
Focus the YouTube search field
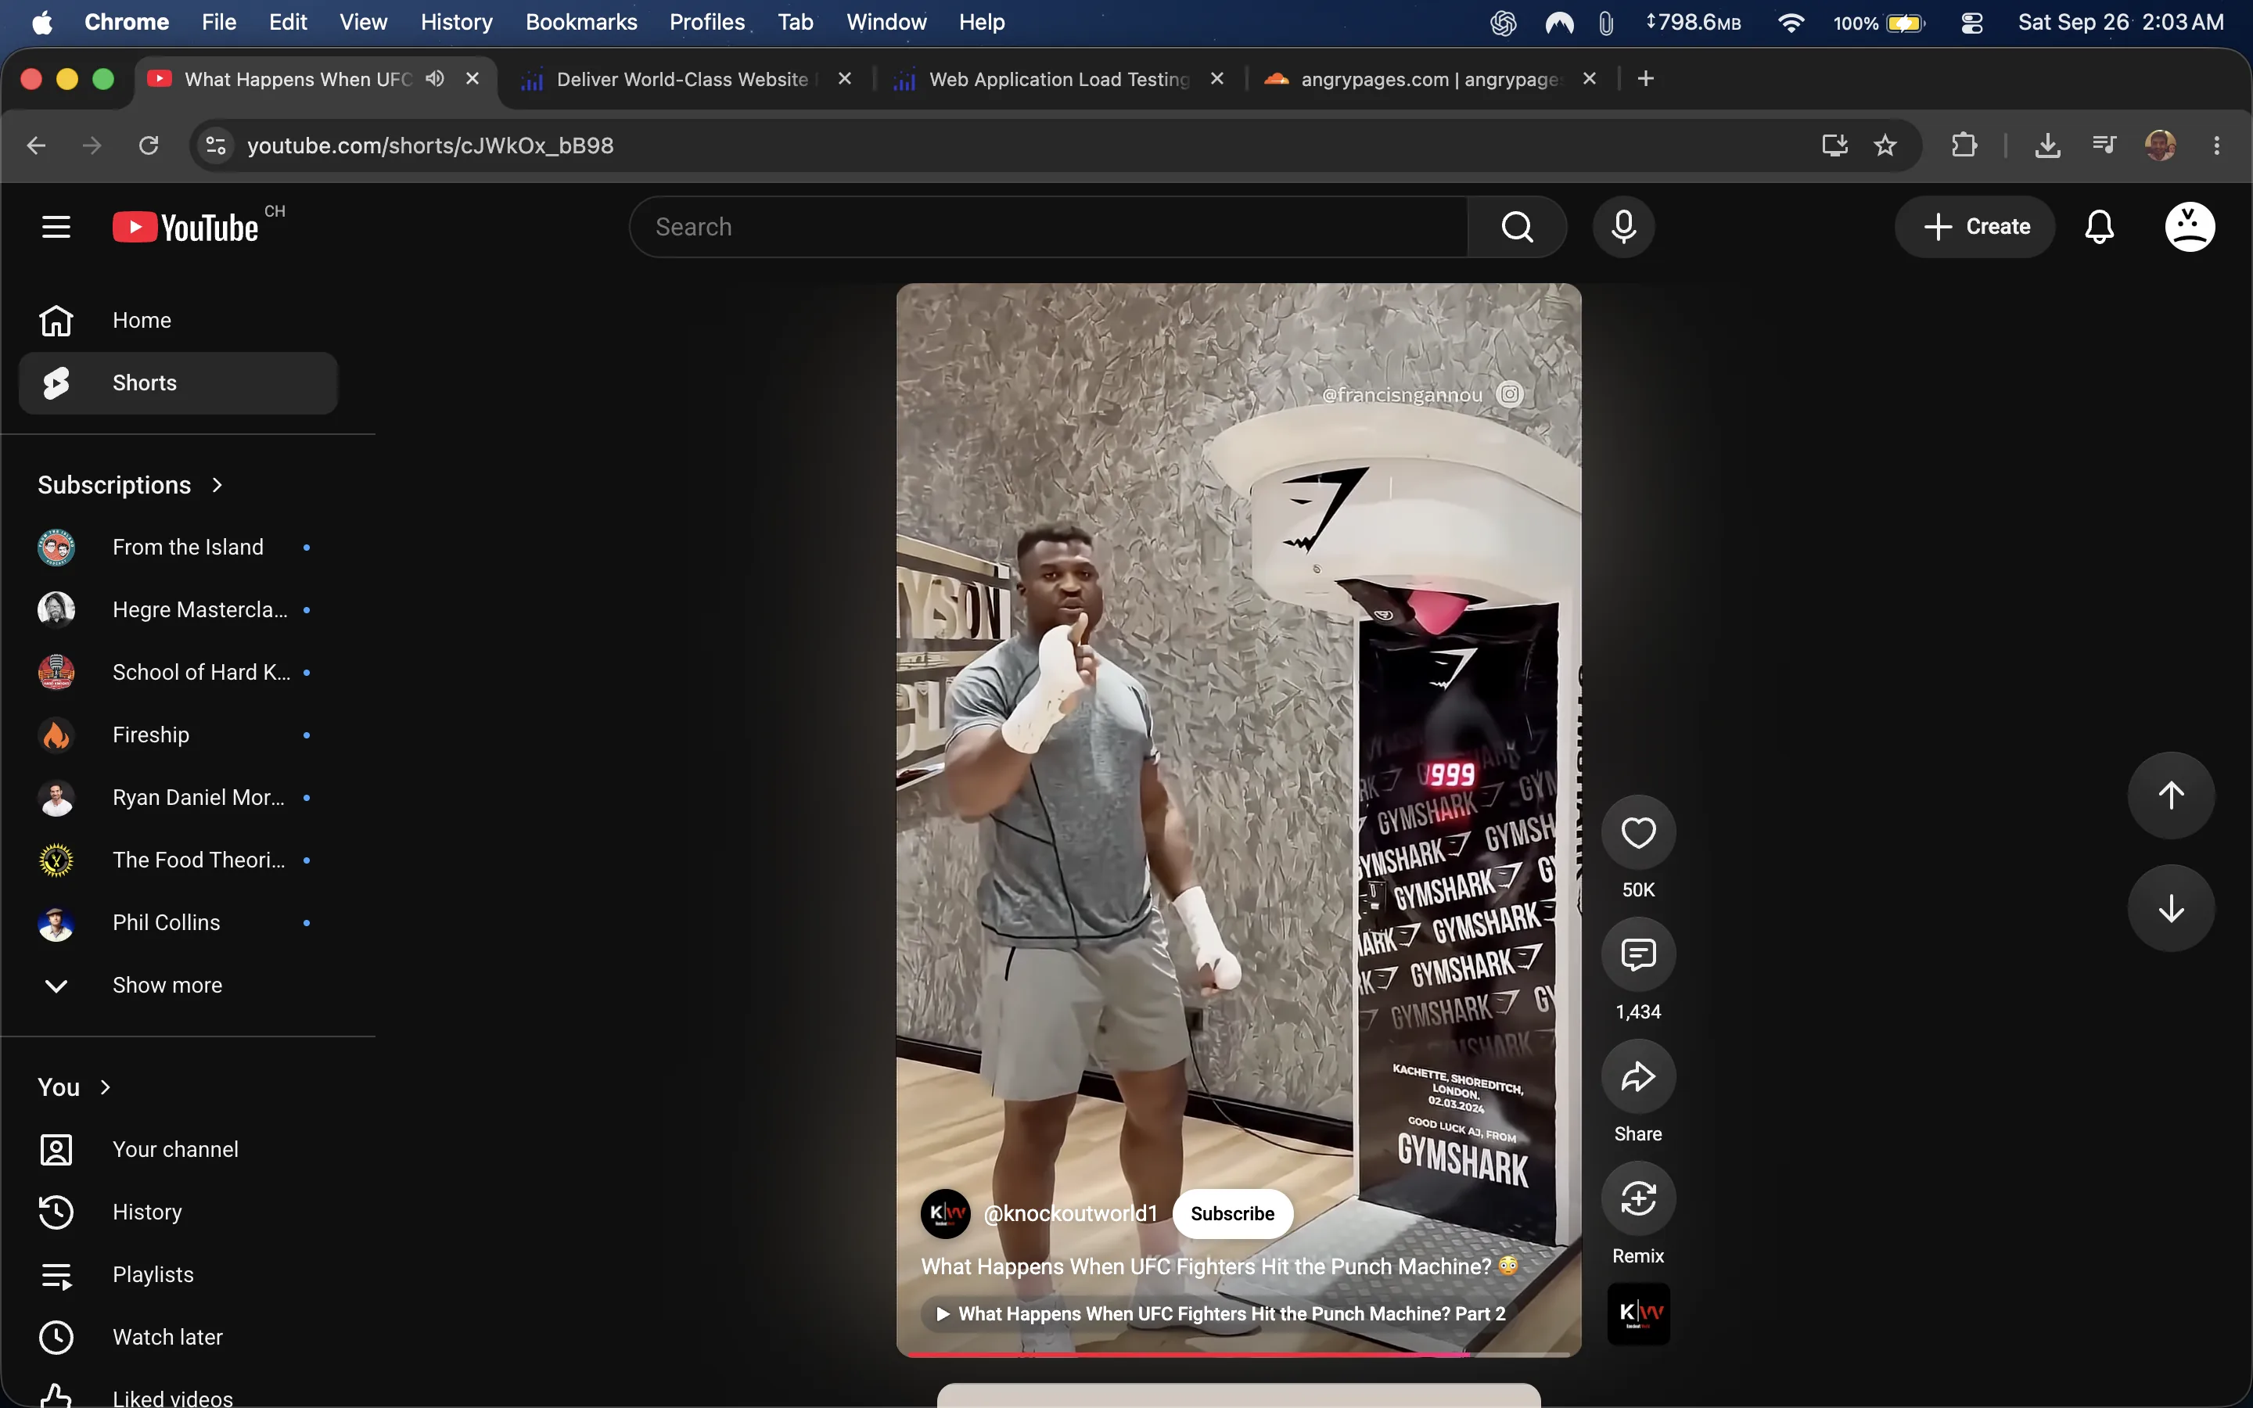coord(1049,226)
